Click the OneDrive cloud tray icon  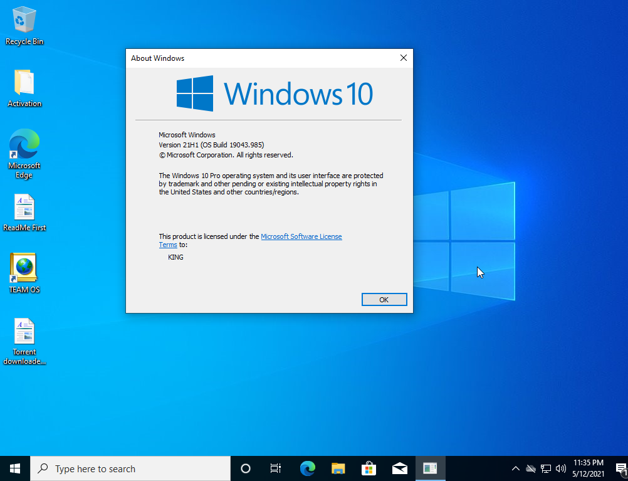click(531, 468)
